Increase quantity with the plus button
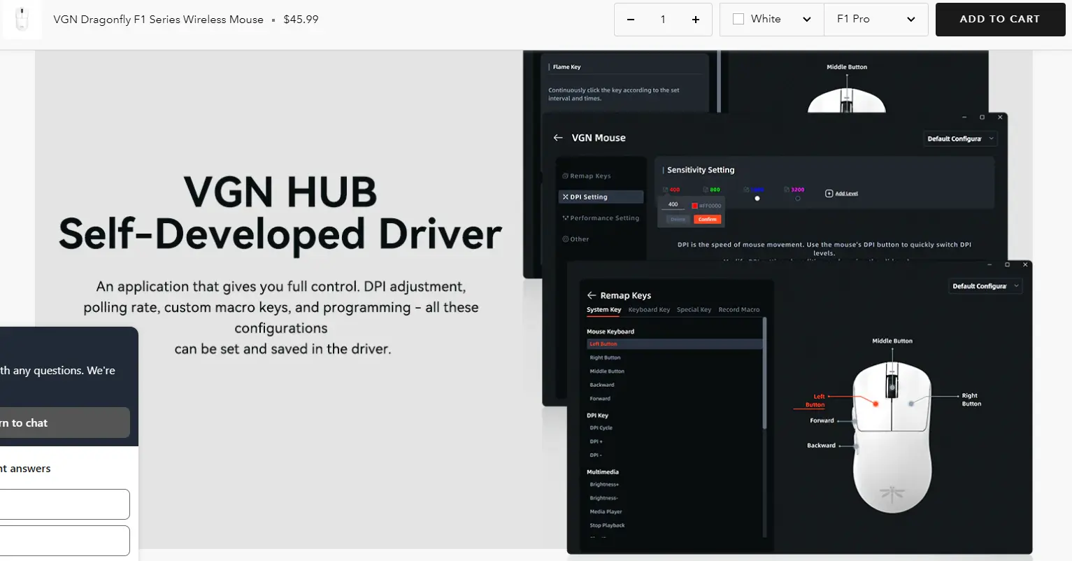1072x561 pixels. tap(696, 20)
